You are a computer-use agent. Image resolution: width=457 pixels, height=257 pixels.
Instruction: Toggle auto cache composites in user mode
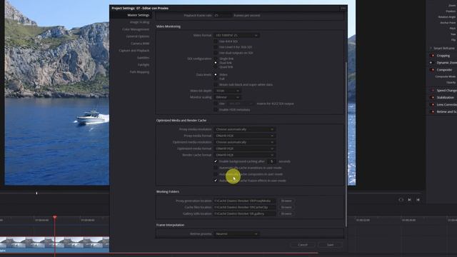(x=216, y=174)
